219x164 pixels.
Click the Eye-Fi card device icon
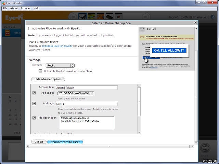[8, 33]
